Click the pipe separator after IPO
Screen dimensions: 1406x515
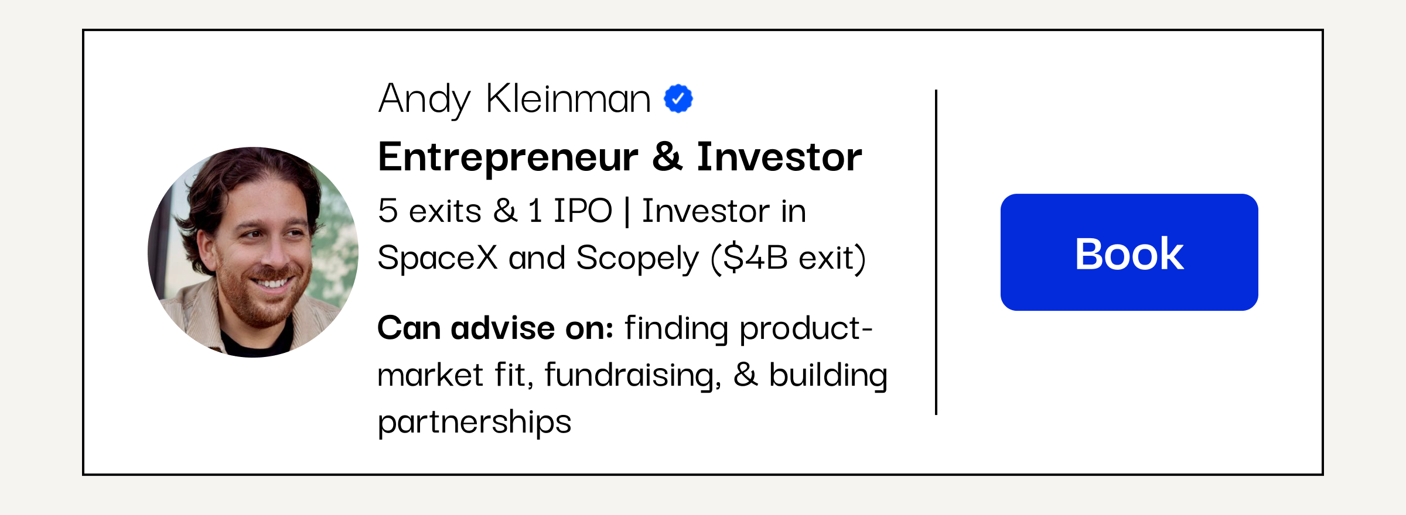tap(627, 211)
